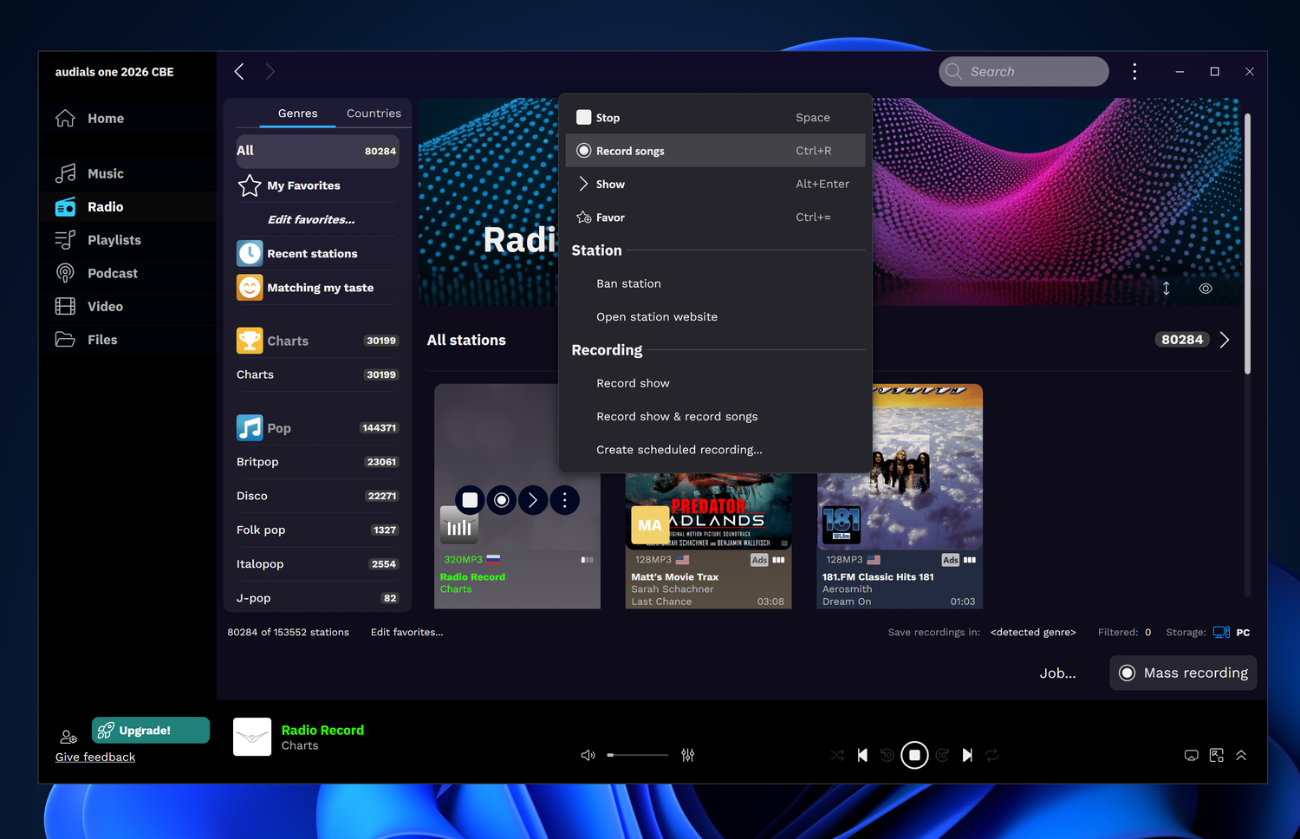Open the Home section in the sidebar
Image resolution: width=1300 pixels, height=839 pixels.
89,119
